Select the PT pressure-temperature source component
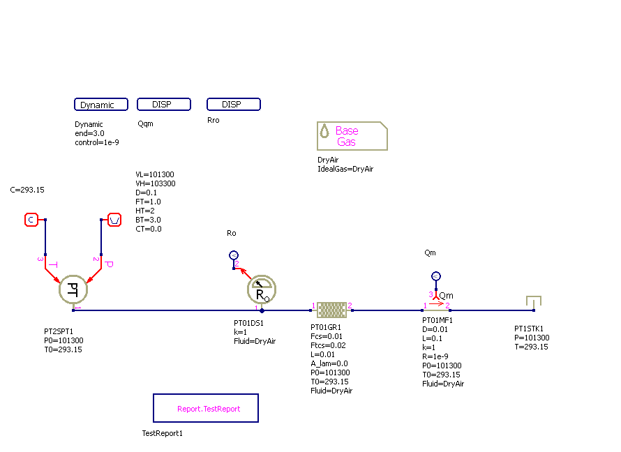The height and width of the screenshot is (452, 621). coord(73,289)
